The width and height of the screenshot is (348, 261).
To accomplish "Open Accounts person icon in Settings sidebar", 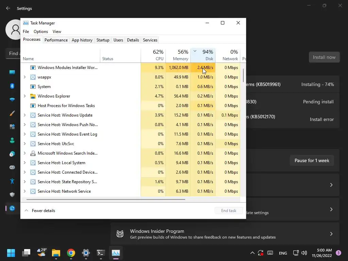I will coord(12,140).
